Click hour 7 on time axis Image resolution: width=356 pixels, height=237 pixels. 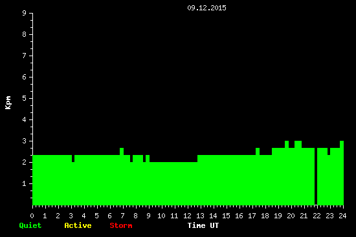(x=122, y=216)
